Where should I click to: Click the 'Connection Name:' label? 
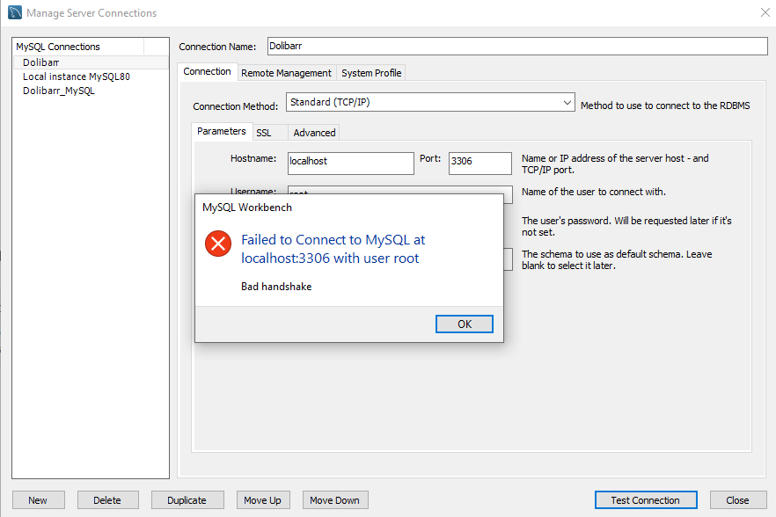pyautogui.click(x=217, y=47)
